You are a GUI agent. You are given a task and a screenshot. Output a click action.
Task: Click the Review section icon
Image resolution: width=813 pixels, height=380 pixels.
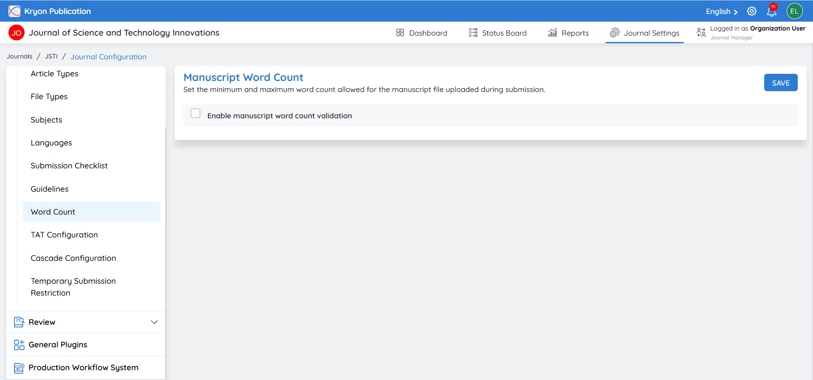[19, 322]
